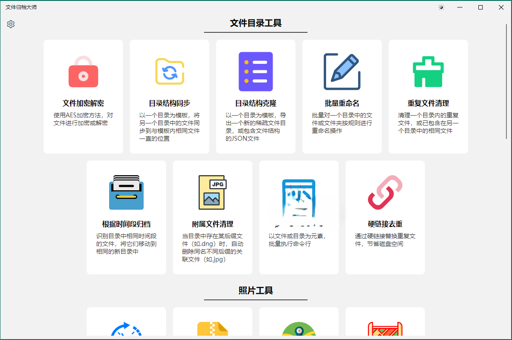
Task: Click the pencil batch rename icon
Action: coord(342,72)
